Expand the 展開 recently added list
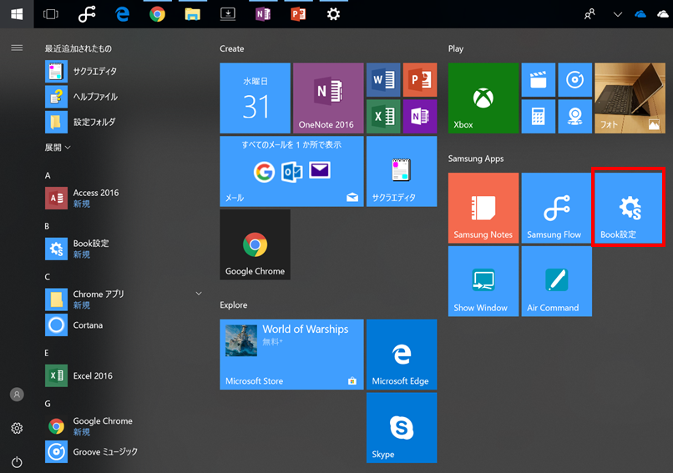The image size is (673, 473). 58,148
